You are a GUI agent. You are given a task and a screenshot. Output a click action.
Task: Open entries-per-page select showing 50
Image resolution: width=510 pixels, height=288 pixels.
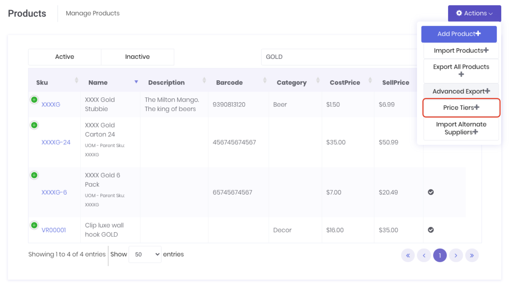click(145, 254)
